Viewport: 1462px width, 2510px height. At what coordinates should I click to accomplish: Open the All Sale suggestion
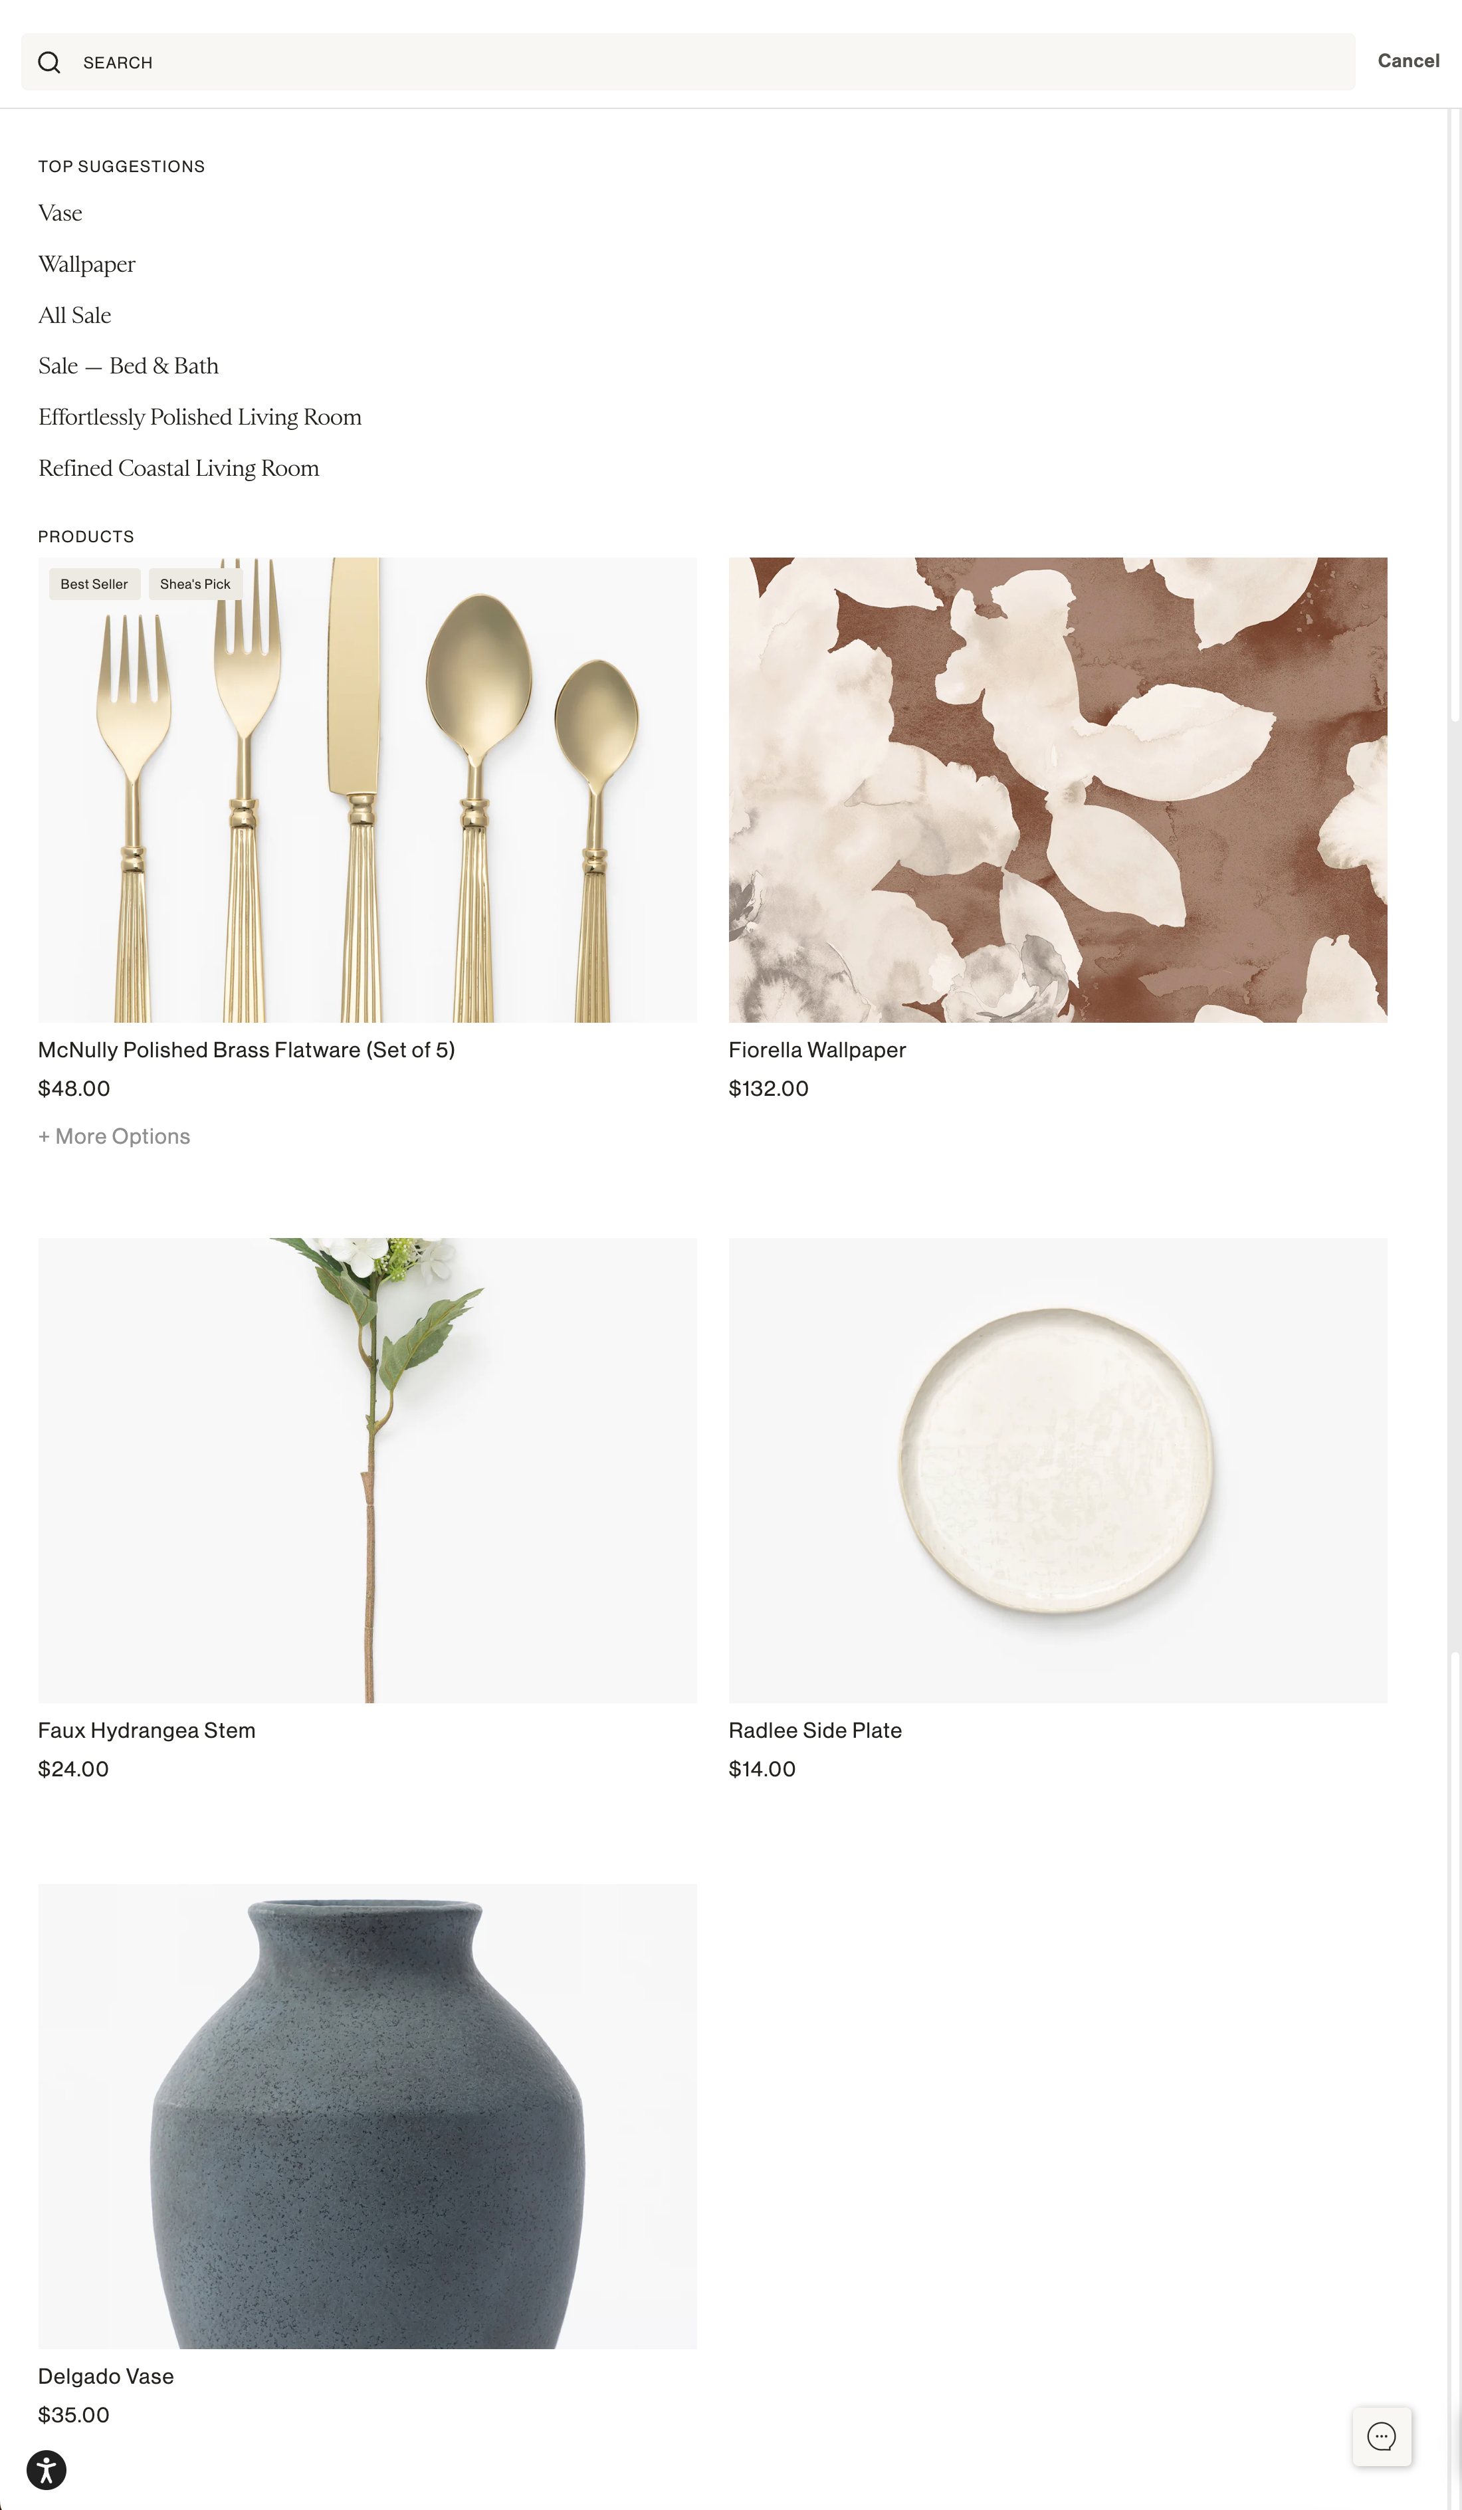coord(74,316)
